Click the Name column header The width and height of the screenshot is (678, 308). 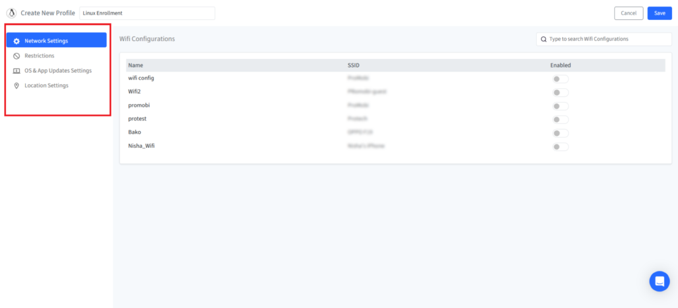[136, 66]
